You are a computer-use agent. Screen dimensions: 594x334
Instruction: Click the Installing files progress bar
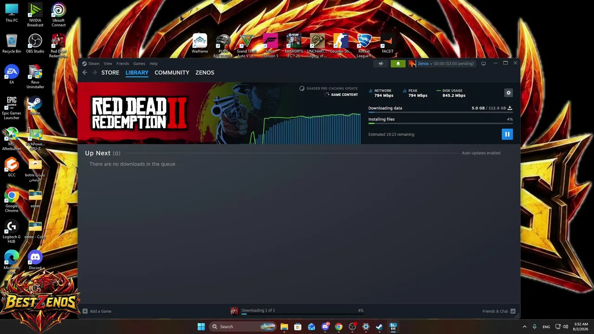pos(440,123)
